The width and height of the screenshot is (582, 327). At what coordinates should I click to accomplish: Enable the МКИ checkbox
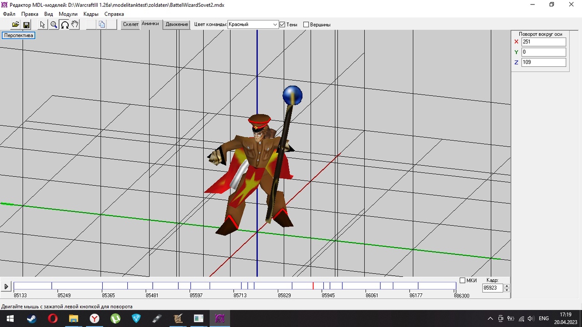(x=462, y=281)
